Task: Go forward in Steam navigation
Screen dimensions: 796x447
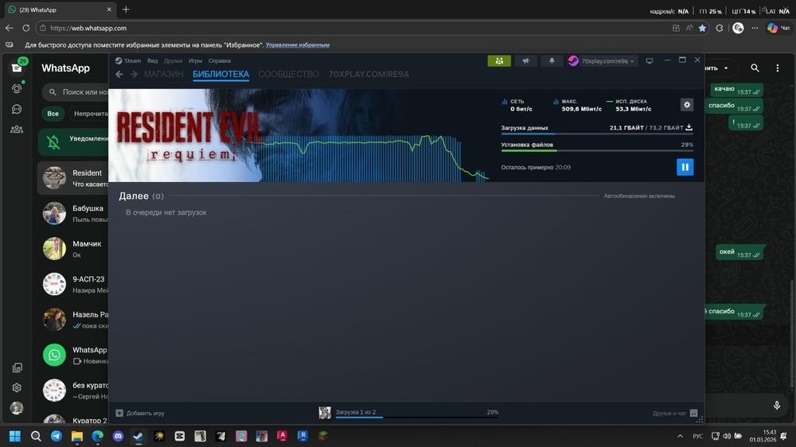Action: tap(134, 74)
